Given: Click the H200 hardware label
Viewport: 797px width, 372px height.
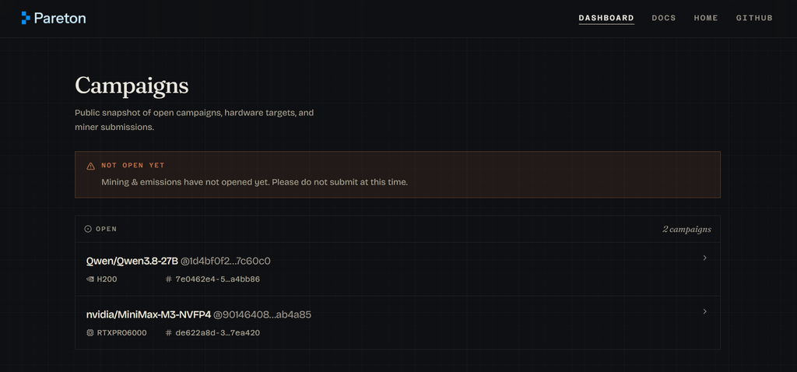Looking at the screenshot, I should (107, 279).
